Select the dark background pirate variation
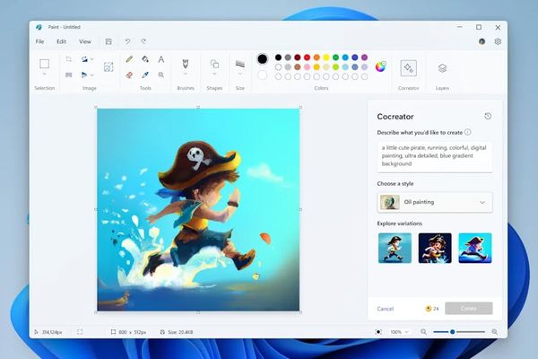538x359 pixels. pos(435,248)
